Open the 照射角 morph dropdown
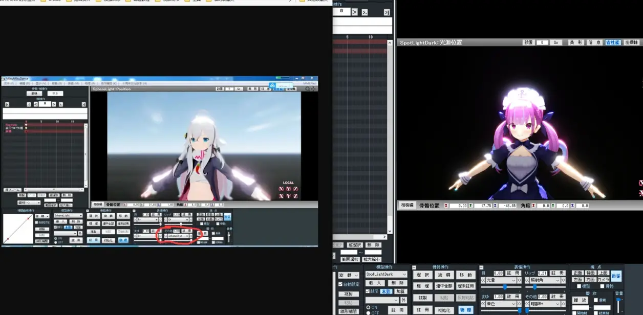This screenshot has height=315, width=643. pos(545,280)
